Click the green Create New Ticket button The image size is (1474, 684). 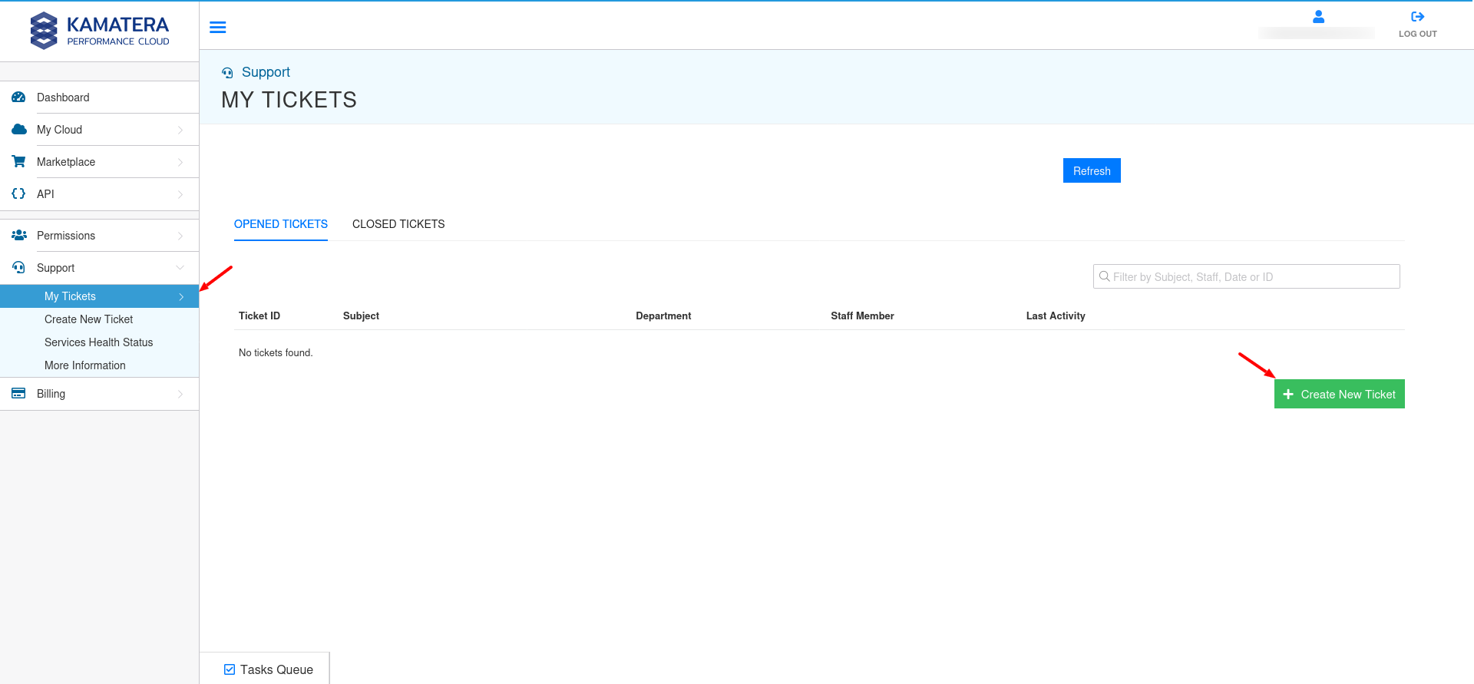pyautogui.click(x=1340, y=394)
